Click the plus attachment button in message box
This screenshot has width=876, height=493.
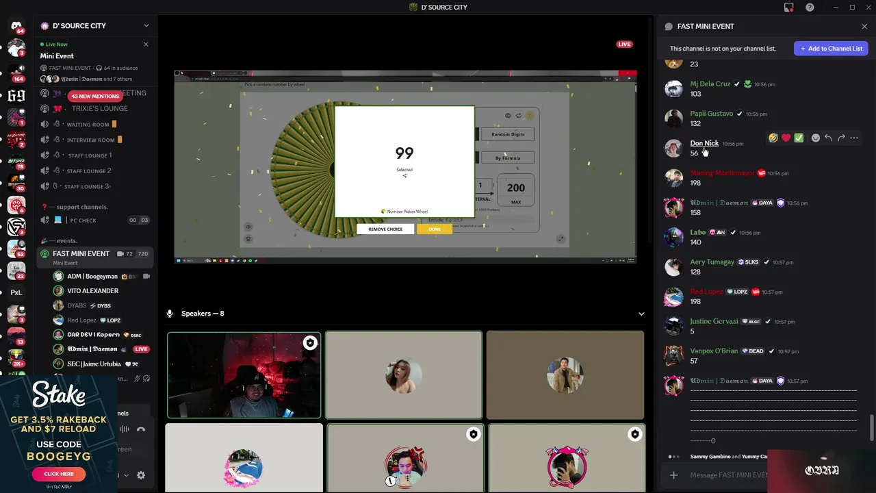click(x=673, y=475)
